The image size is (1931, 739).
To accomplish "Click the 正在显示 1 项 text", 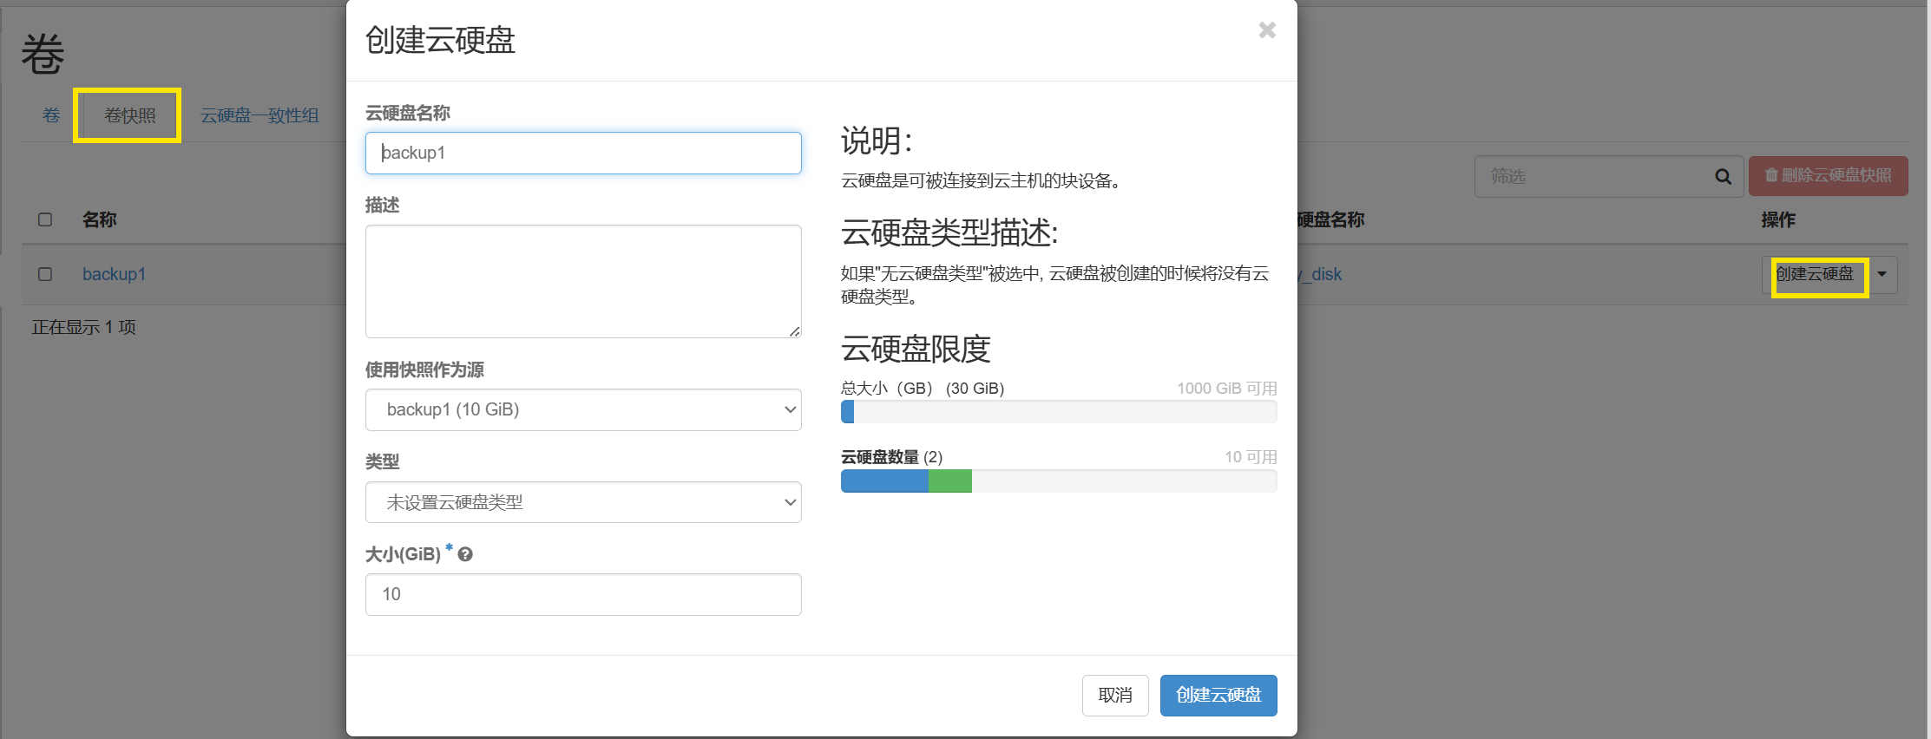I will [x=84, y=327].
